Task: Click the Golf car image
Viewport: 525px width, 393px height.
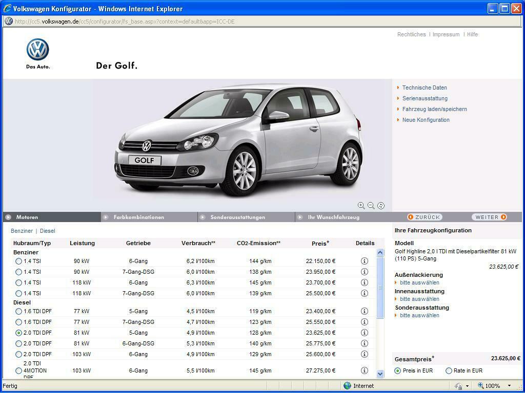Action: (239, 140)
